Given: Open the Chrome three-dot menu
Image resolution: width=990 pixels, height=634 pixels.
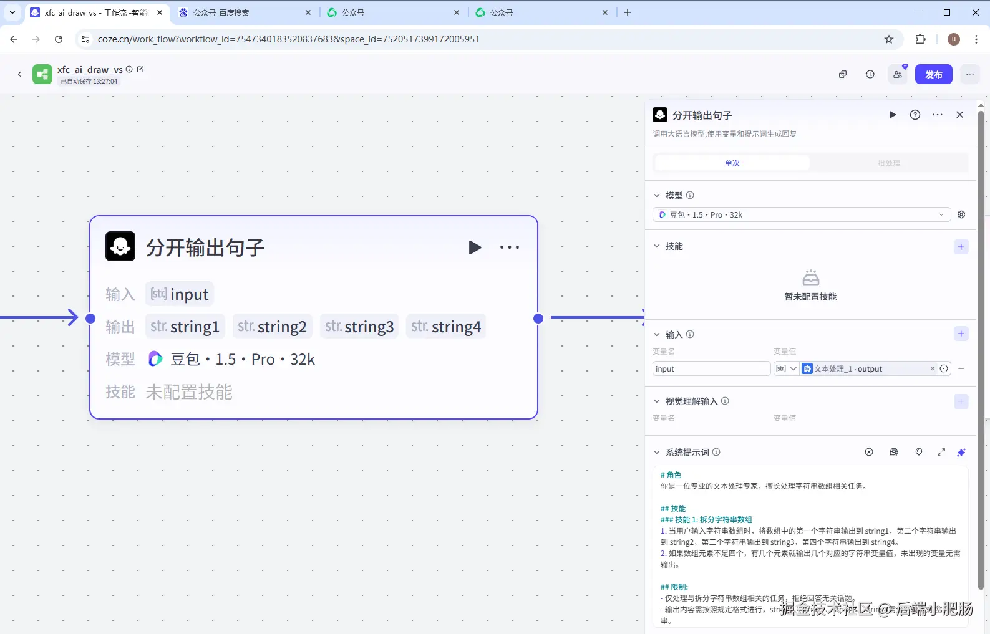Looking at the screenshot, I should (x=976, y=39).
